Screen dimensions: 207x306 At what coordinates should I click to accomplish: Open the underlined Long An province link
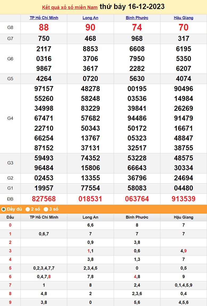pyautogui.click(x=90, y=18)
